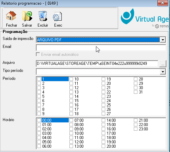This screenshot has width=170, height=152.
Task: Click the Virtual Age logo
Action: [x=144, y=18]
